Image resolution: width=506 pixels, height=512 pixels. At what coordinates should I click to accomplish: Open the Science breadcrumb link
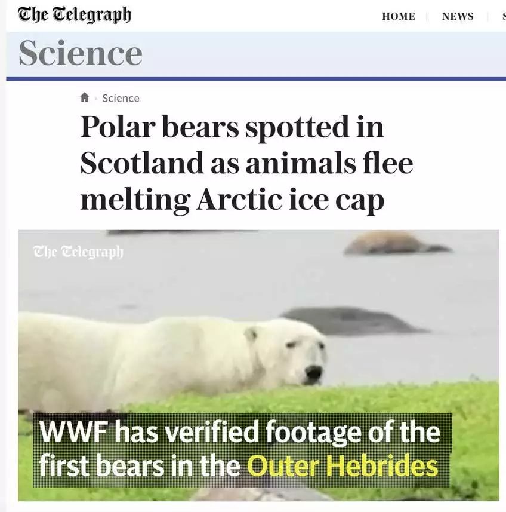121,99
